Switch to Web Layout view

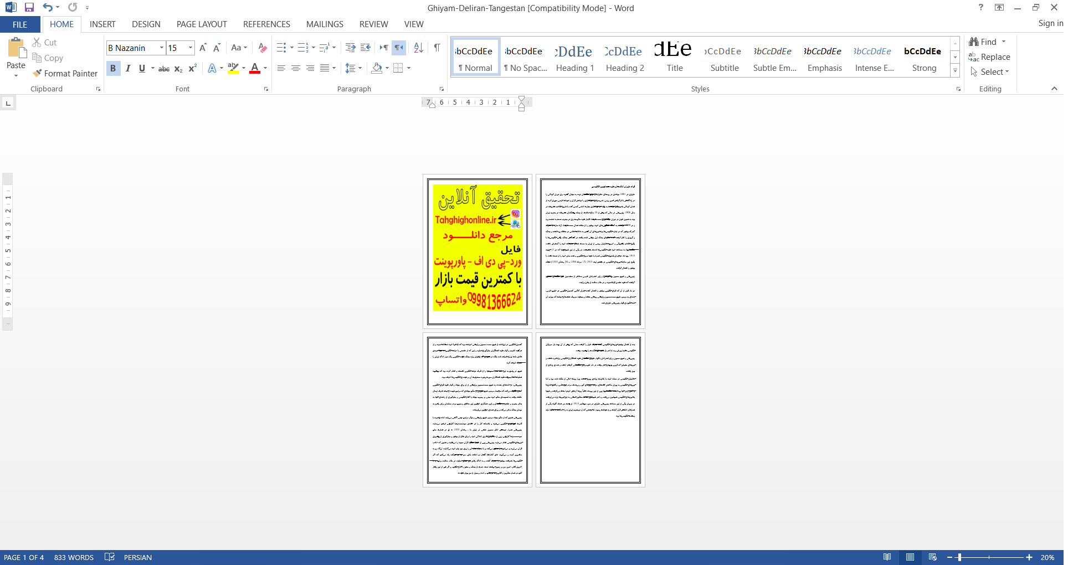coord(933,557)
